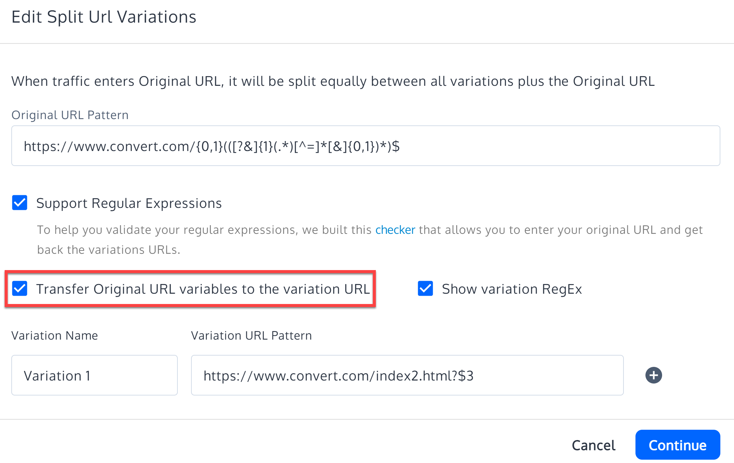The image size is (734, 463).
Task: Click the Support Regular Expressions label
Action: click(129, 203)
